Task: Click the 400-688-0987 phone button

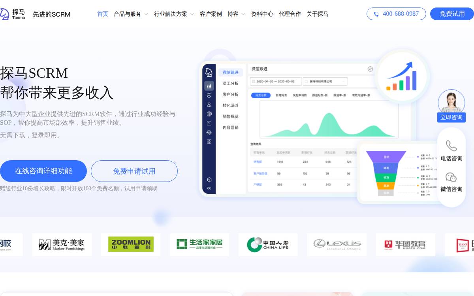Action: tap(396, 14)
